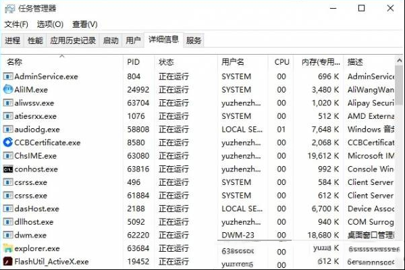Click PID value 24992
405x270 pixels.
tap(138, 90)
